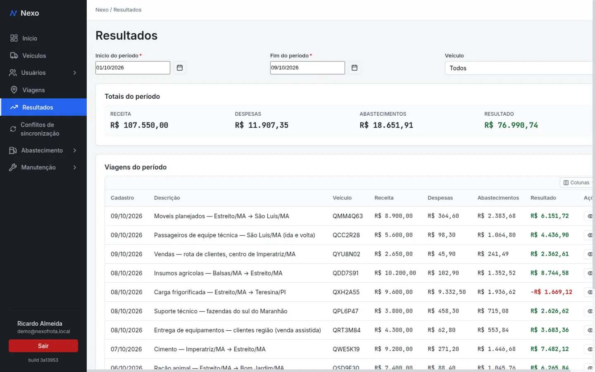Viewport: 595px width, 372px height.
Task: Click the Veículos truck icon
Action: coord(14,55)
